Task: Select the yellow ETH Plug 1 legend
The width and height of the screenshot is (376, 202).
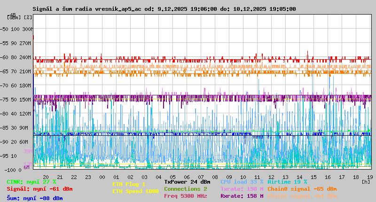Action: coord(129,184)
